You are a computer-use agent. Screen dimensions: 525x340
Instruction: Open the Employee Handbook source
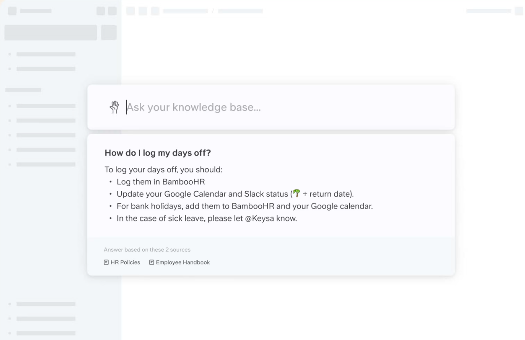pyautogui.click(x=183, y=262)
